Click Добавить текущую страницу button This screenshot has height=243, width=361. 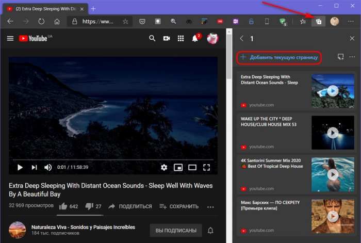[278, 57]
